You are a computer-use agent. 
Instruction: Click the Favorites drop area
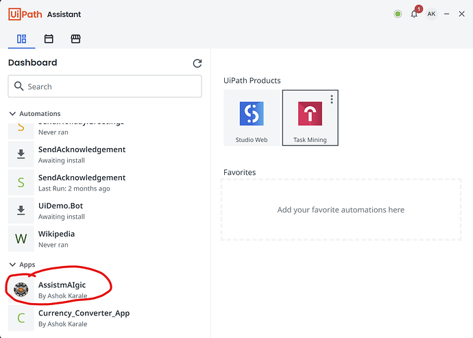coord(341,210)
